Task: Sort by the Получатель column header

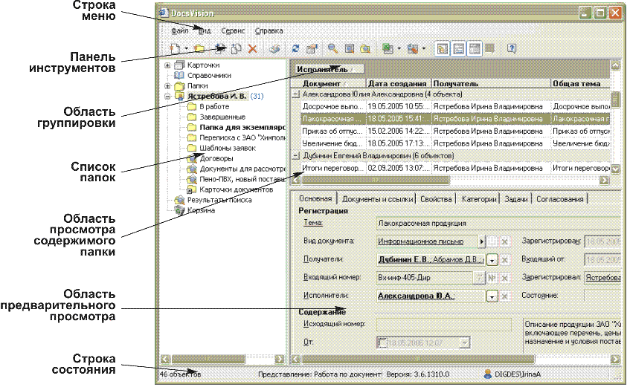Action: (490, 83)
